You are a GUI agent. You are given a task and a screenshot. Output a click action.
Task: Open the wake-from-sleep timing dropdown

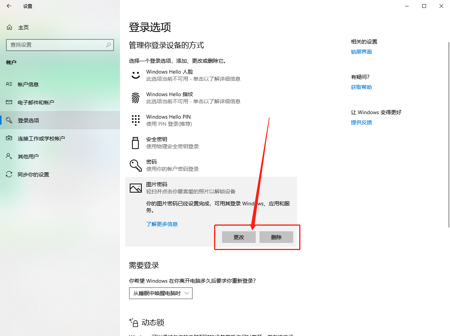160,293
